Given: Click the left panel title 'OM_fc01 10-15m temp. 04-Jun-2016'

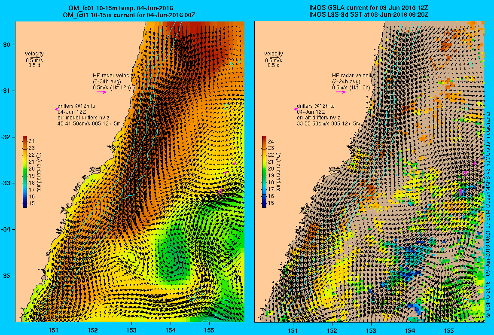Looking at the screenshot, I should pos(121,8).
